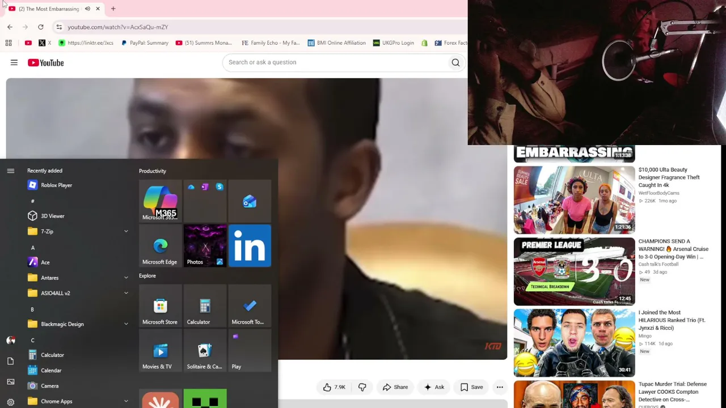Dislike the current video
726x408 pixels.
coord(362,387)
